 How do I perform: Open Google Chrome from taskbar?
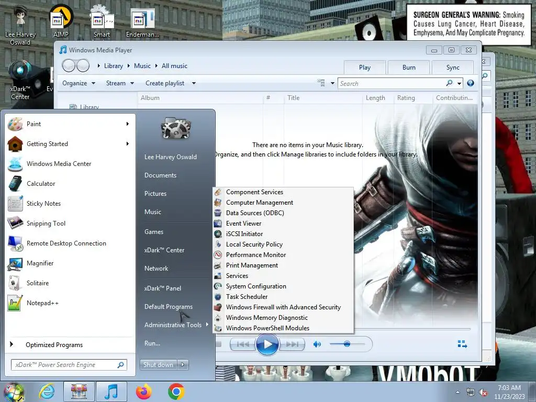pyautogui.click(x=176, y=392)
